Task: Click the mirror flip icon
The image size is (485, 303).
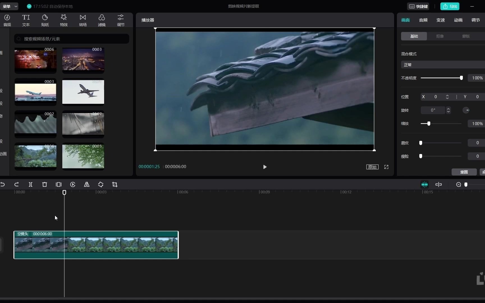Action: (x=87, y=184)
